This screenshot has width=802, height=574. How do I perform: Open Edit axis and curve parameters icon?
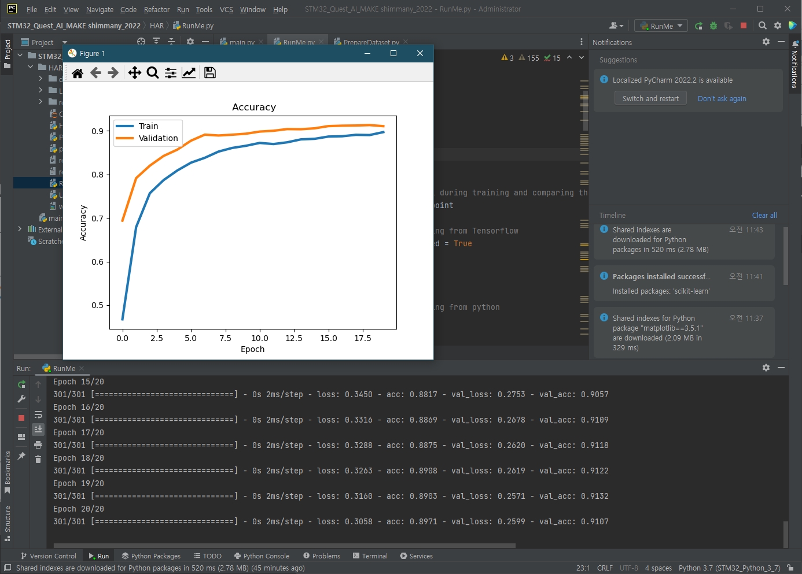[189, 72]
